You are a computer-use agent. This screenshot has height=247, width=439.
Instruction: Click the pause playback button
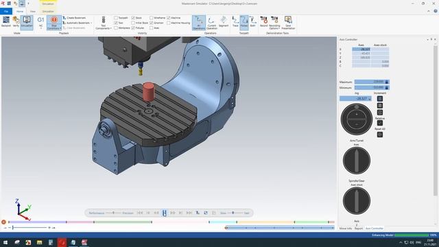pyautogui.click(x=165, y=213)
